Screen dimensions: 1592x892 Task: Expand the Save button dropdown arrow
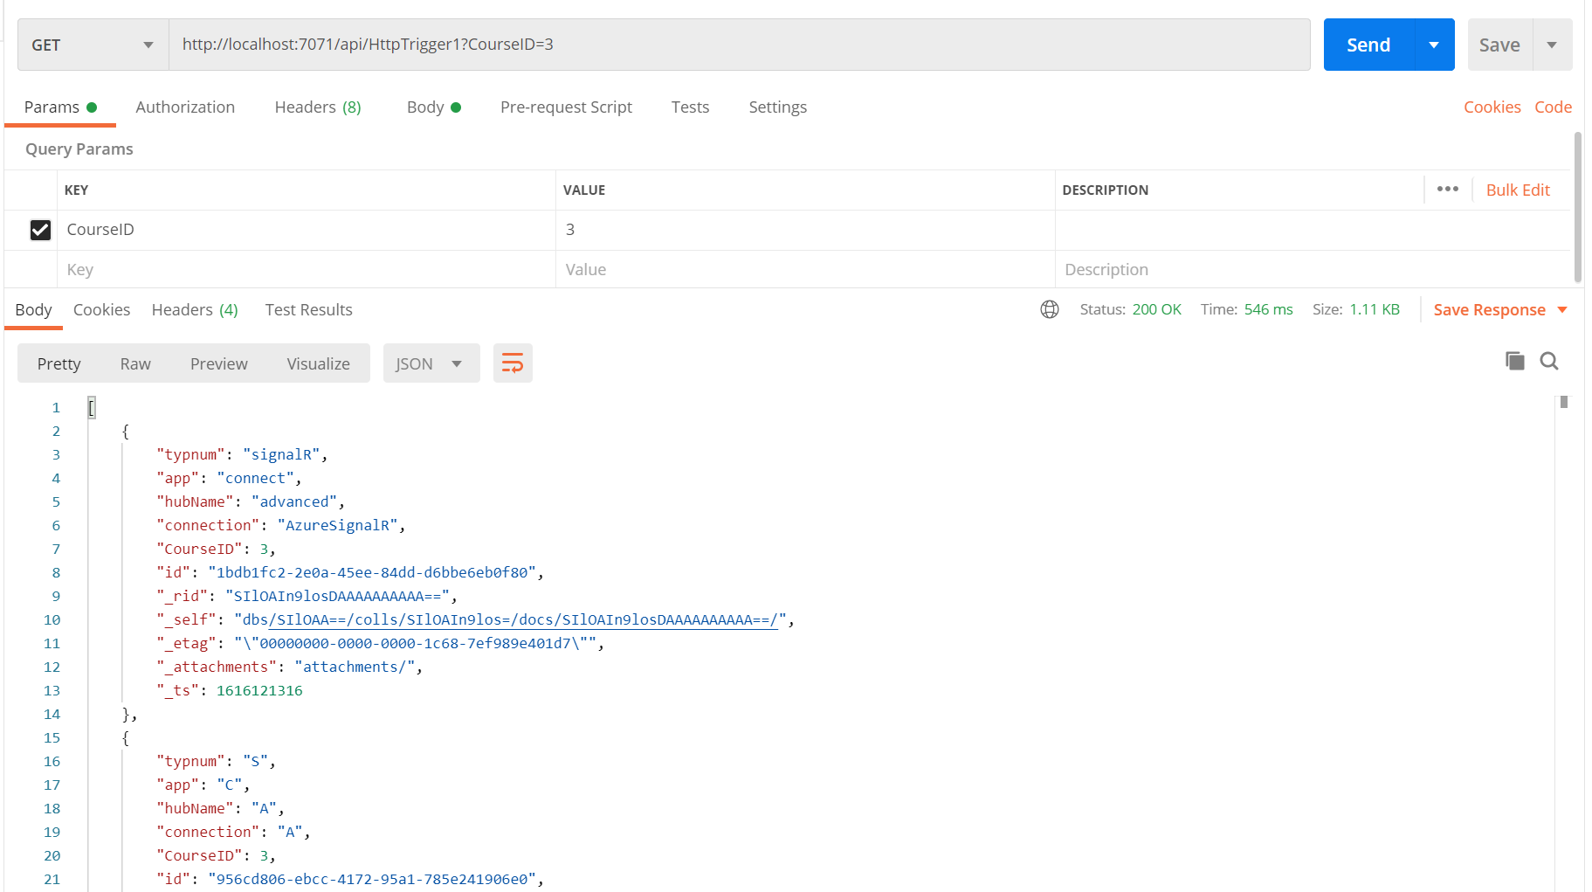click(x=1552, y=45)
